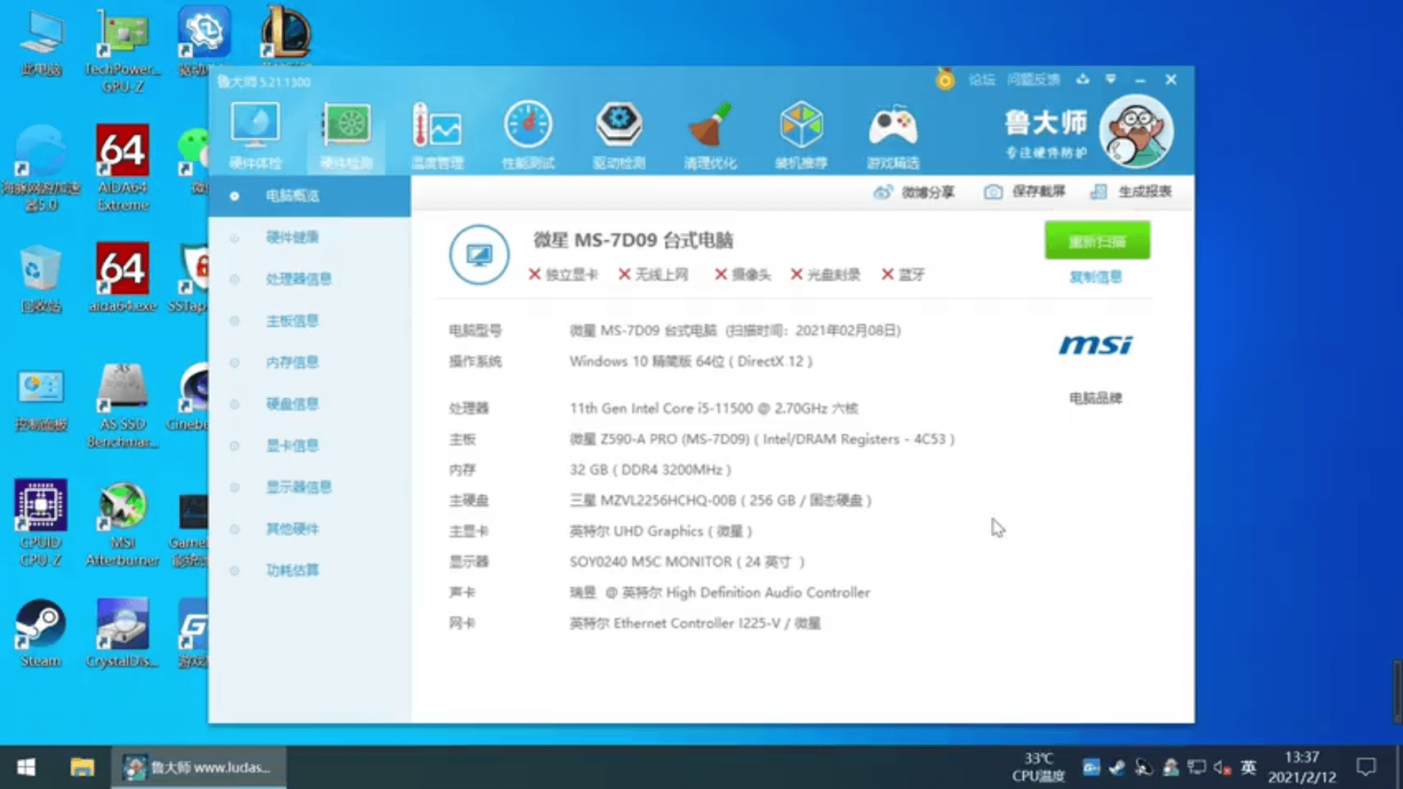Viewport: 1403px width, 789px height.
Task: Open the notification center icon
Action: tap(1365, 768)
